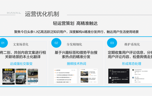This screenshot has width=152, height=96.
Task: Open the dark comment screenshot
Action: tap(119, 76)
